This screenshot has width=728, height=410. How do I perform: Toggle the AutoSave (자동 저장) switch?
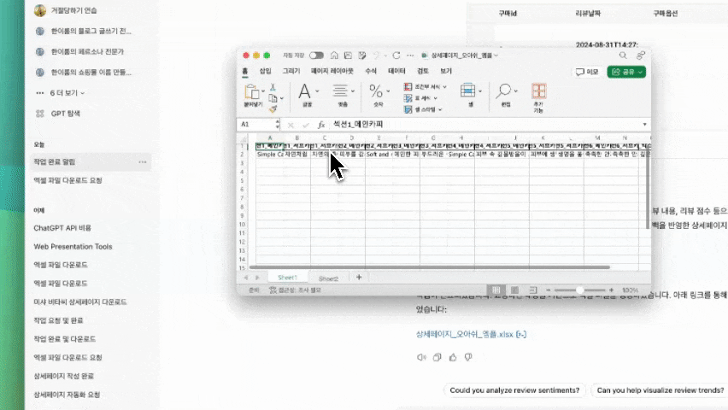click(316, 55)
